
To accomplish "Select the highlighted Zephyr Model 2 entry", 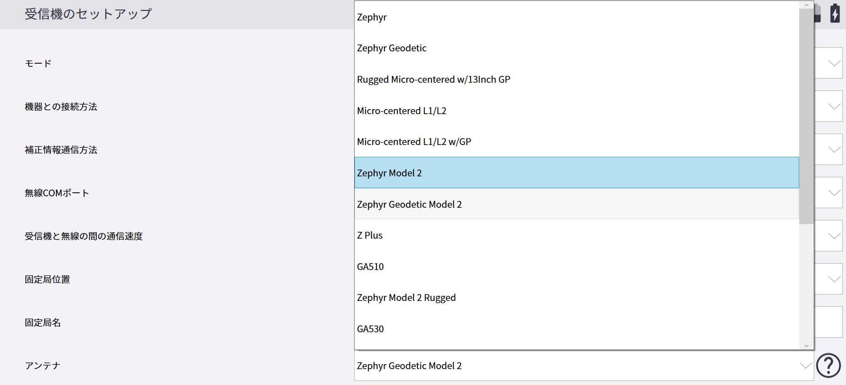I will 389,173.
